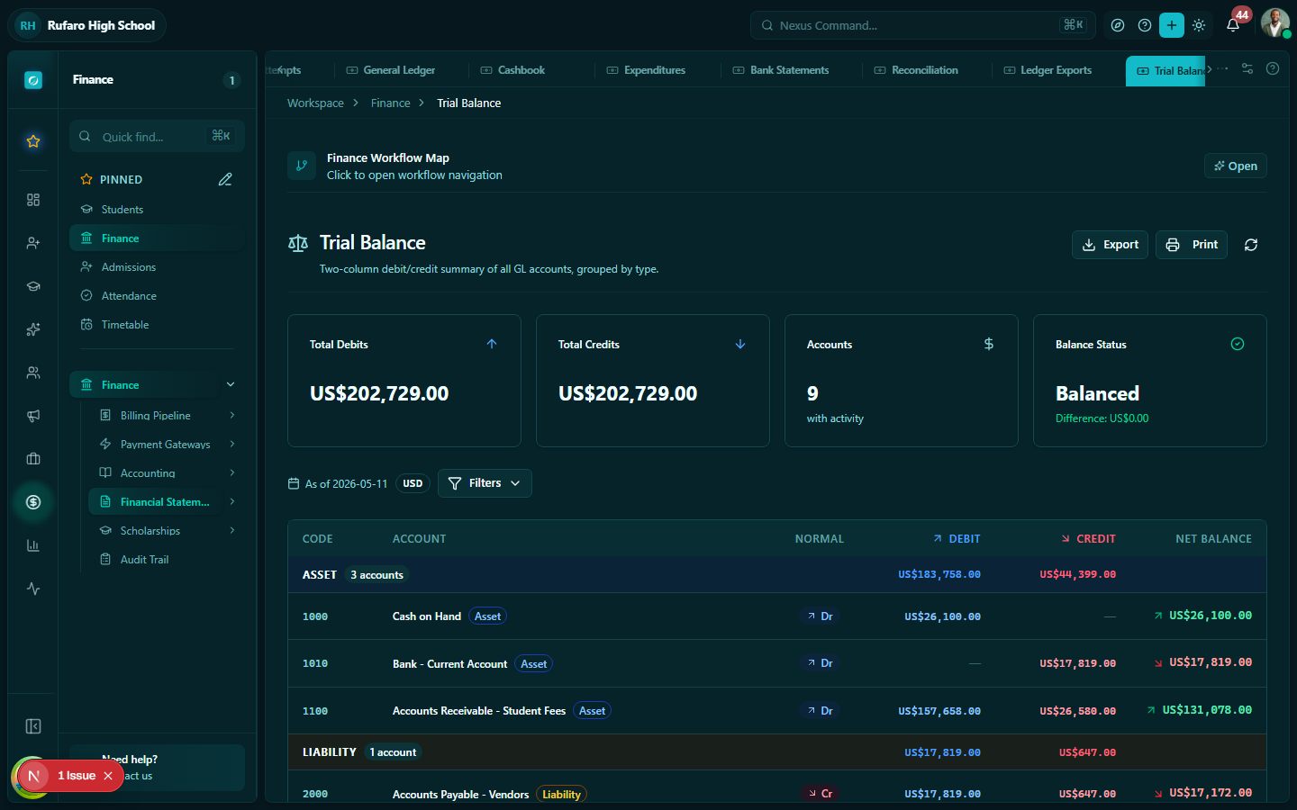Open the compass explore icon in top bar
This screenshot has width=1297, height=810.
tap(1118, 25)
